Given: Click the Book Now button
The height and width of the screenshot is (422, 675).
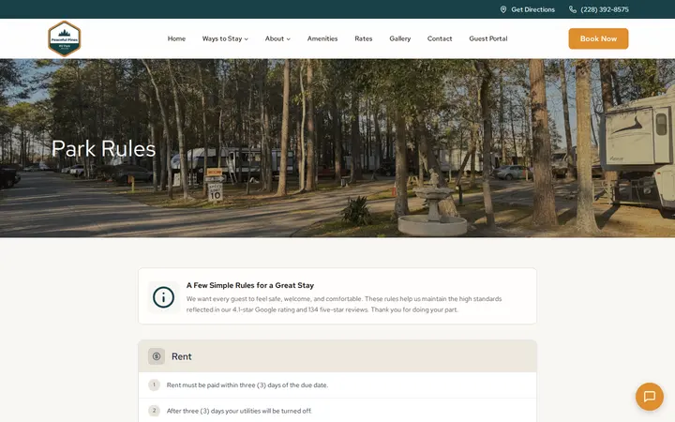Looking at the screenshot, I should click(598, 38).
